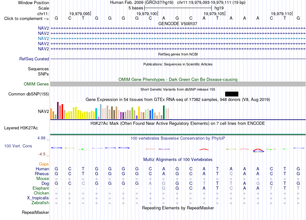
Task: Select the 'X_tropicalis' species row label
Action: tap(38, 198)
